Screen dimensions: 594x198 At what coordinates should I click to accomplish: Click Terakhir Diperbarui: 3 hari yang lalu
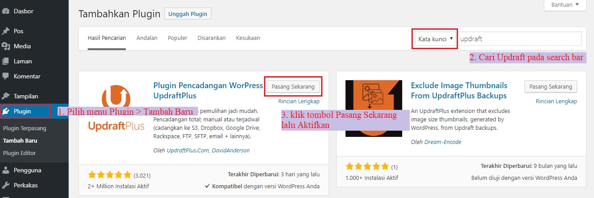pos(273,174)
